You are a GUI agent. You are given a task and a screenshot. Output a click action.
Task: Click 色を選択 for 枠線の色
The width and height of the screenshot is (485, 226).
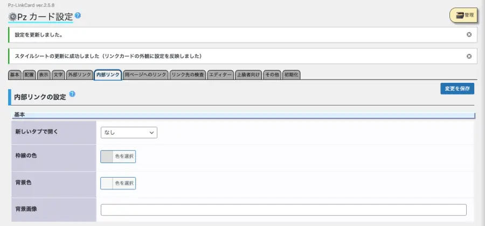click(124, 157)
